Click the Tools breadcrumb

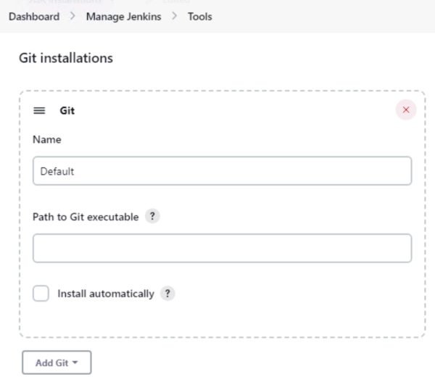click(200, 17)
